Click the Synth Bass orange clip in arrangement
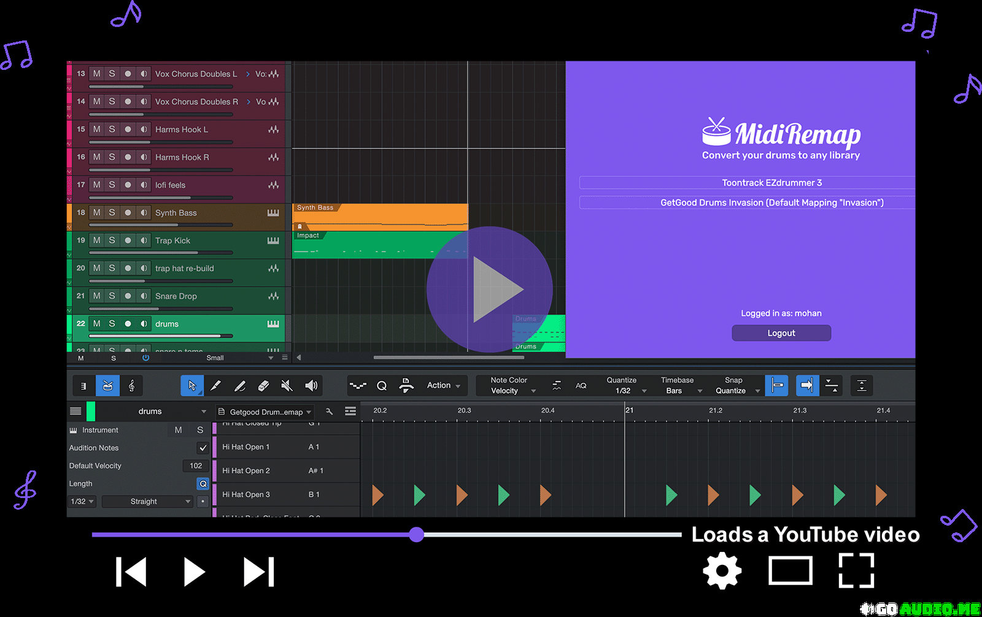The height and width of the screenshot is (617, 982). click(381, 217)
